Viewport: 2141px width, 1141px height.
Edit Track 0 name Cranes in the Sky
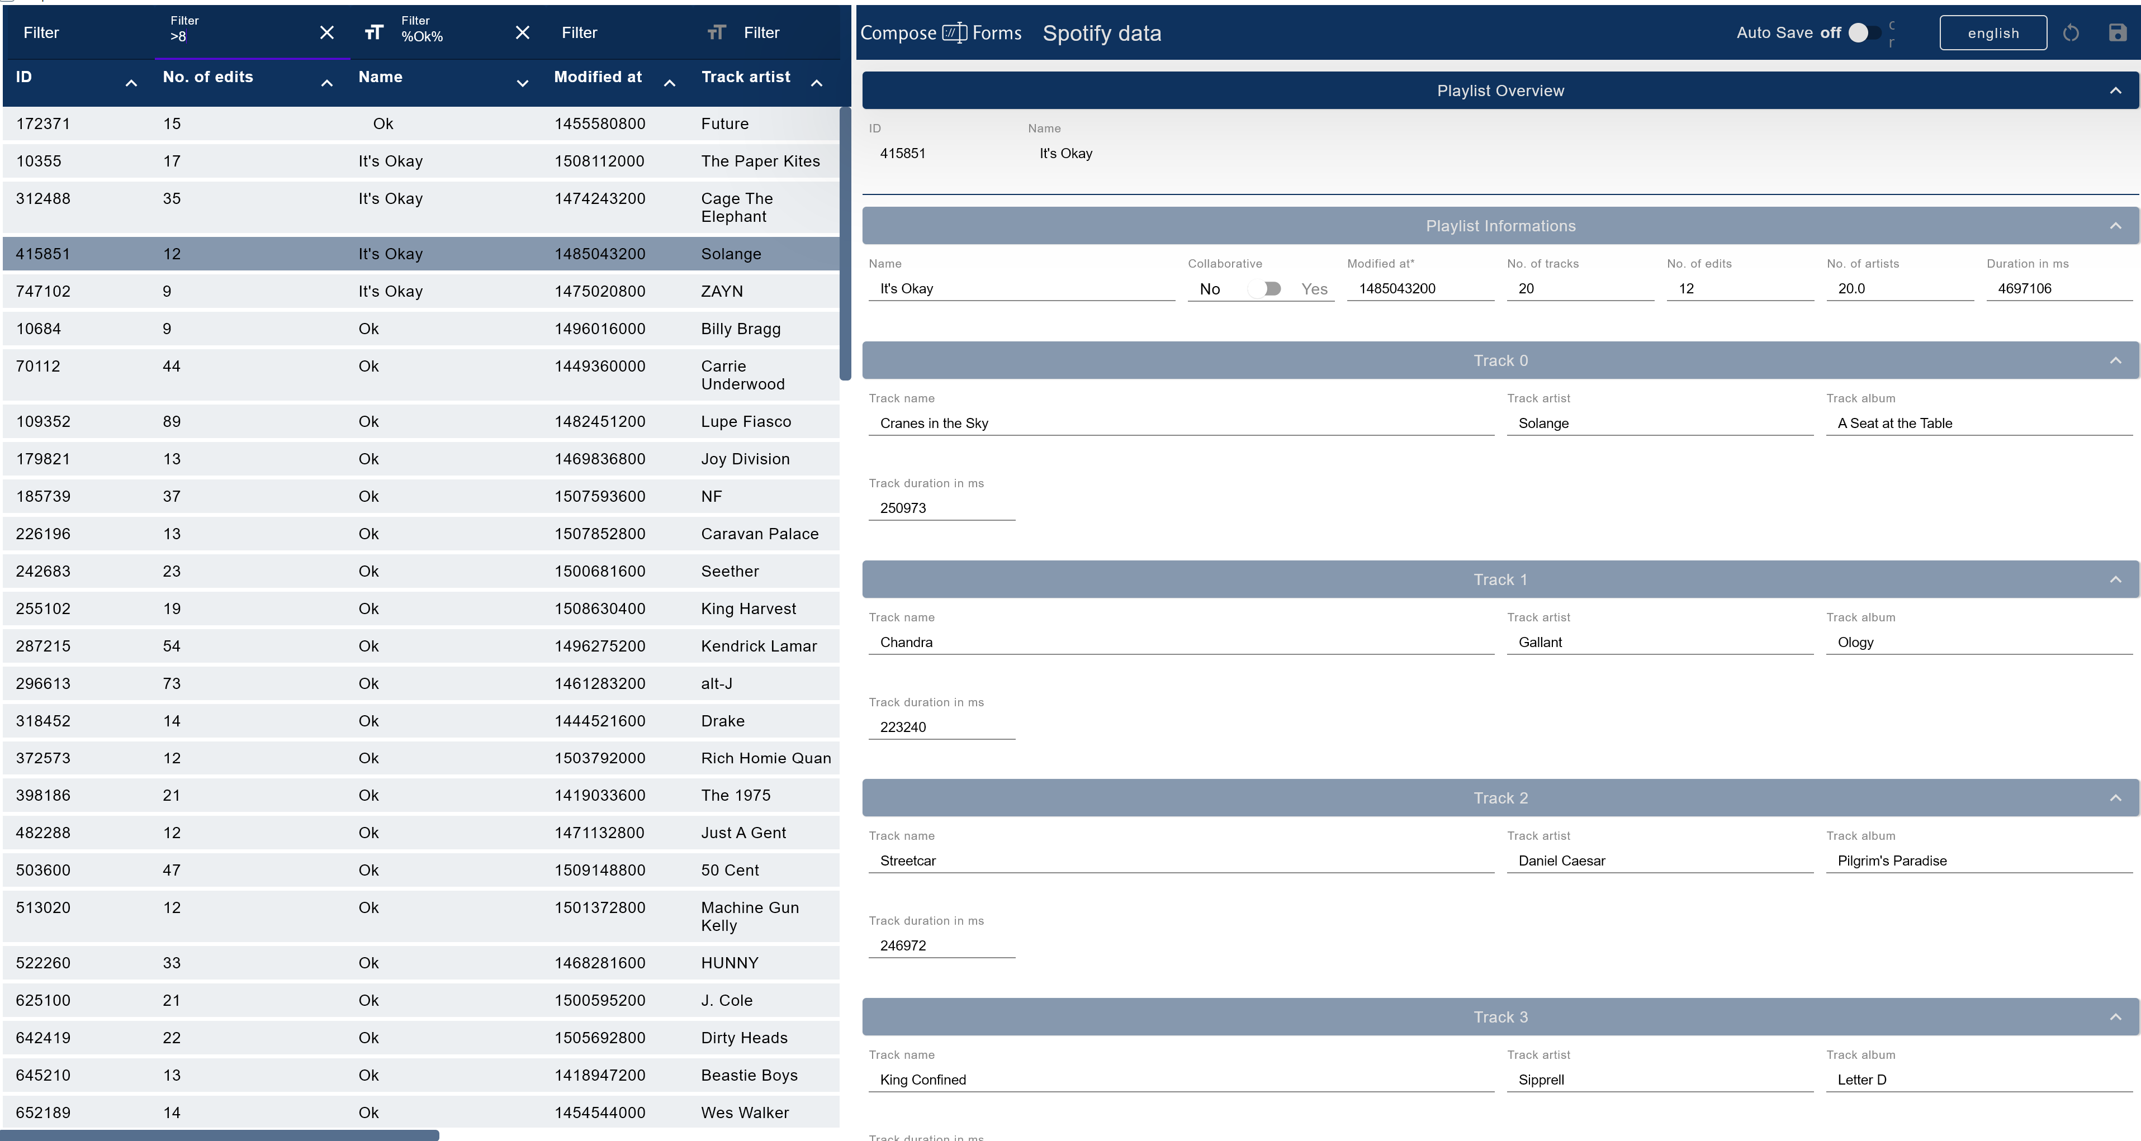(1181, 423)
